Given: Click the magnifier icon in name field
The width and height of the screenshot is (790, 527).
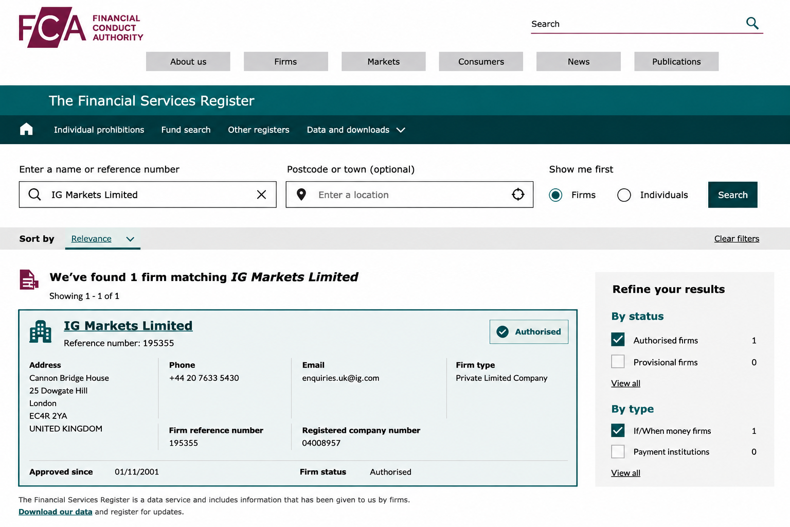Looking at the screenshot, I should coord(34,195).
